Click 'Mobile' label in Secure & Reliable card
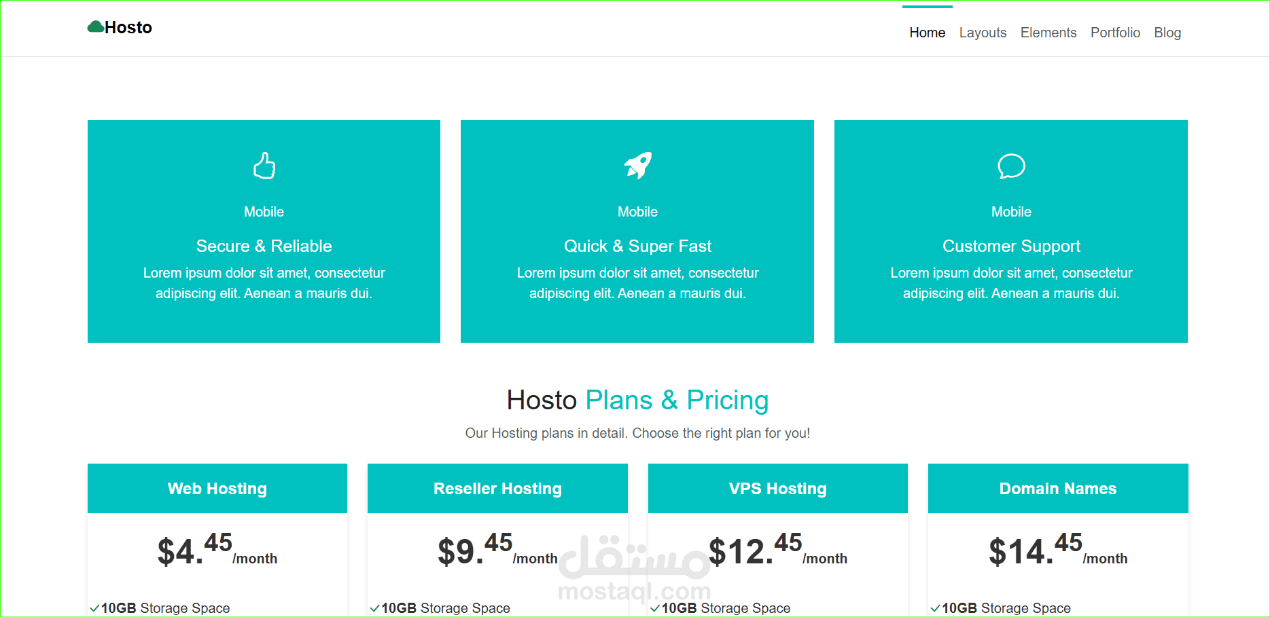 click(264, 212)
